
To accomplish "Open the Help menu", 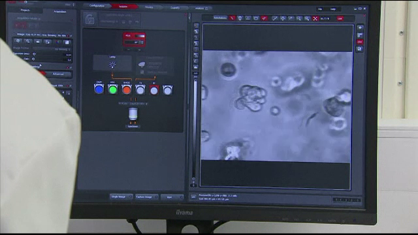I will [333, 9].
